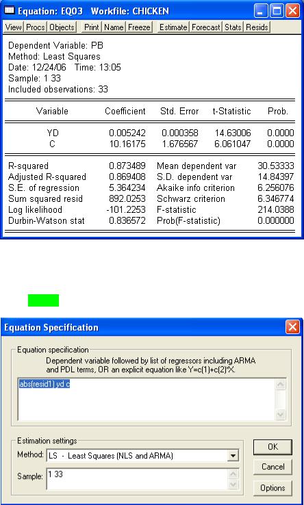Click the t-Statistic value 14.63006
This screenshot has height=505, width=304.
point(232,133)
